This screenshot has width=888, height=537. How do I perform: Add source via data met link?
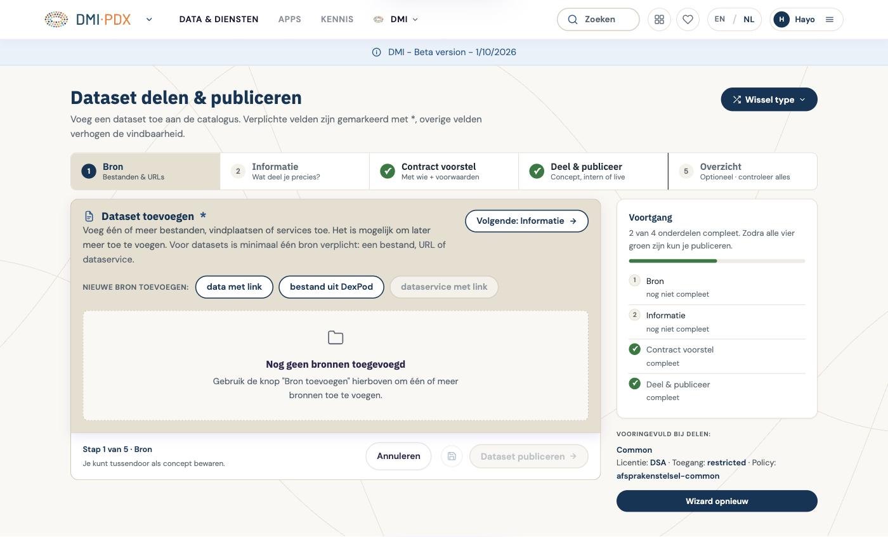(234, 287)
